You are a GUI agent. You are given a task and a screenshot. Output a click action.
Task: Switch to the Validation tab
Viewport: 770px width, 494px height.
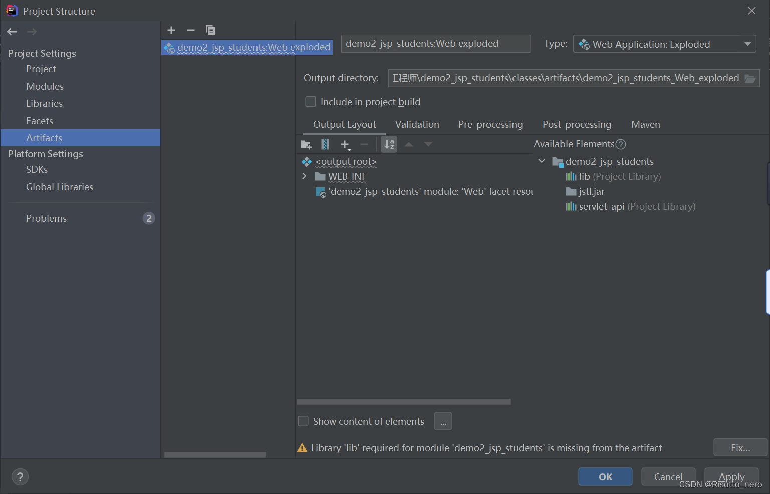pos(417,125)
